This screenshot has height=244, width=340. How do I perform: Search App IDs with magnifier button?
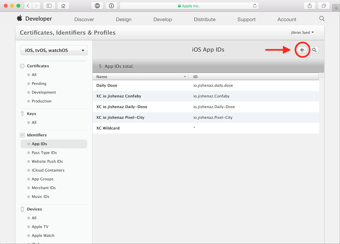coord(314,50)
